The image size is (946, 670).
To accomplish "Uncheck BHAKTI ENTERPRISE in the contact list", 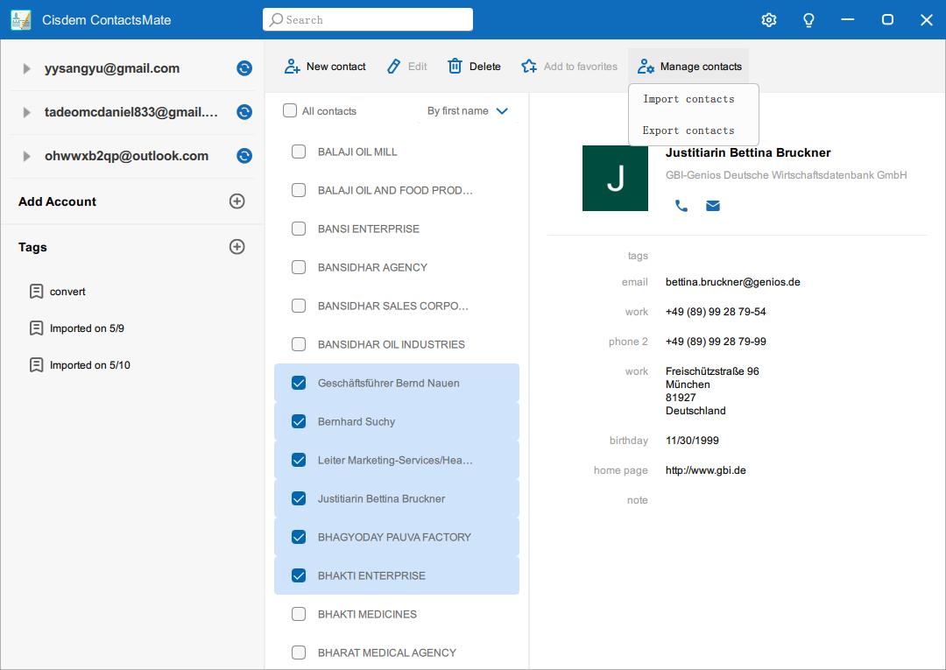I will [x=297, y=575].
